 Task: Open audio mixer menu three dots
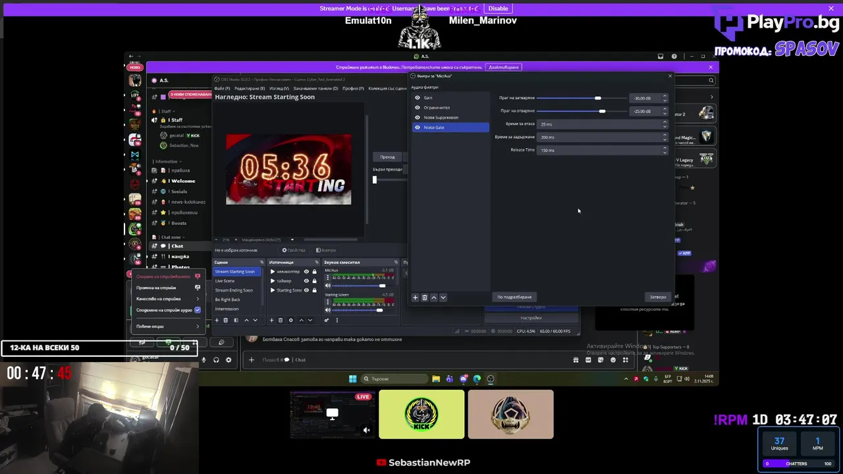coord(337,320)
